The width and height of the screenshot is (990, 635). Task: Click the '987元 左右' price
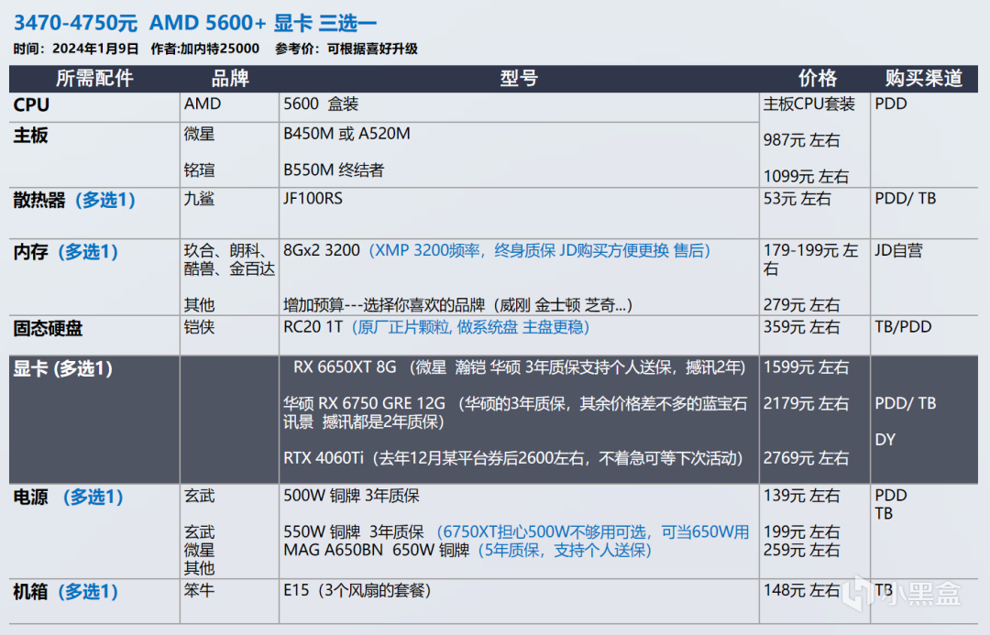pyautogui.click(x=801, y=140)
